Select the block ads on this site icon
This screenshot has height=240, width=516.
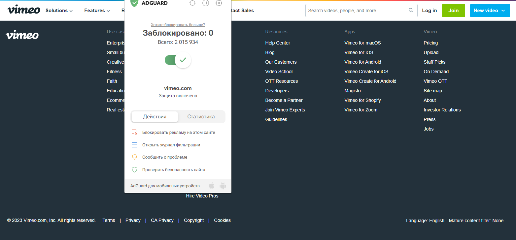click(134, 132)
